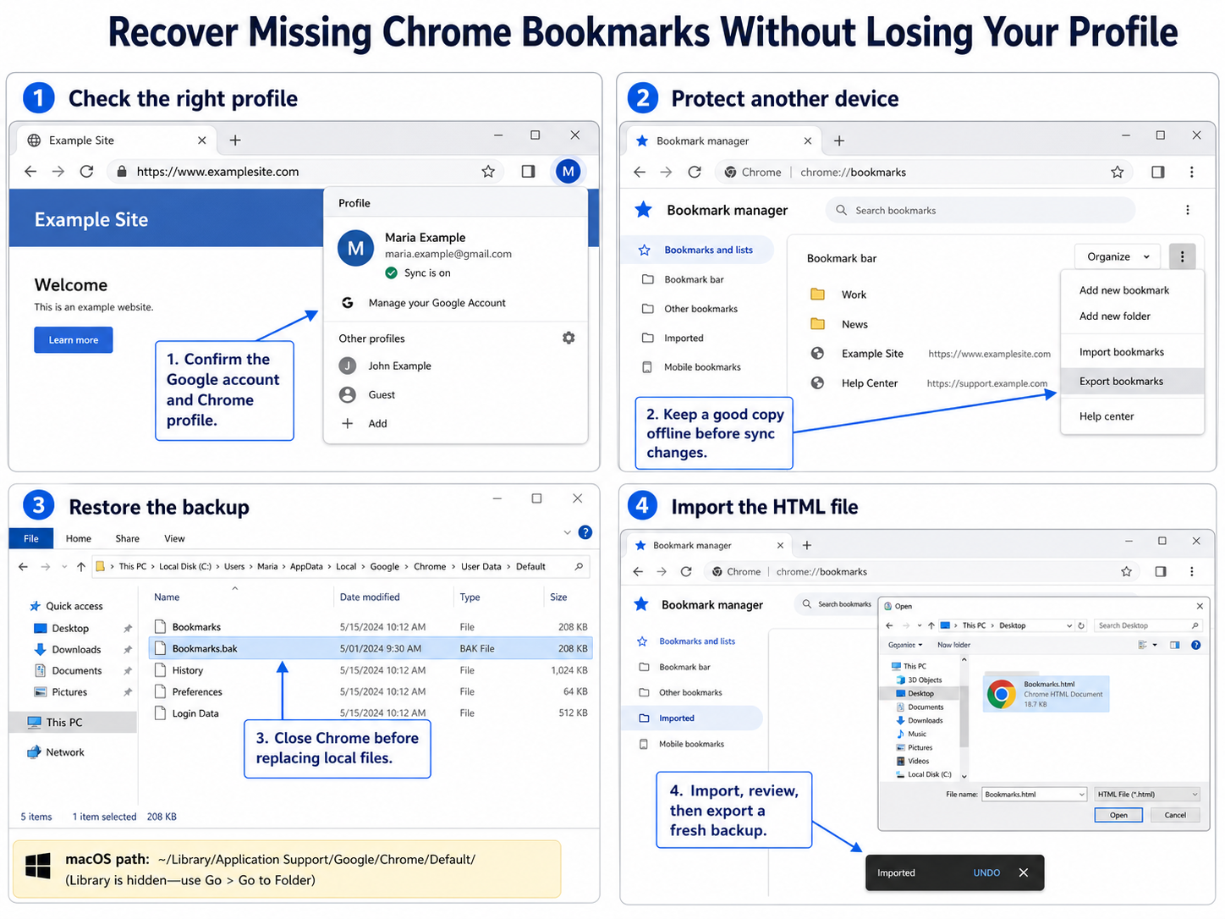Image resolution: width=1225 pixels, height=919 pixels.
Task: Click New folder in Open dialog
Action: point(953,645)
